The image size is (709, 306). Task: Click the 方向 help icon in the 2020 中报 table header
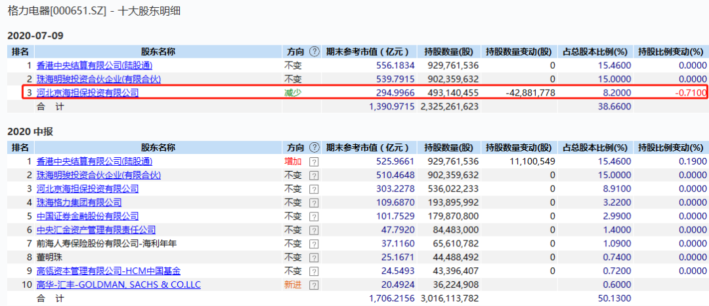[x=314, y=147]
